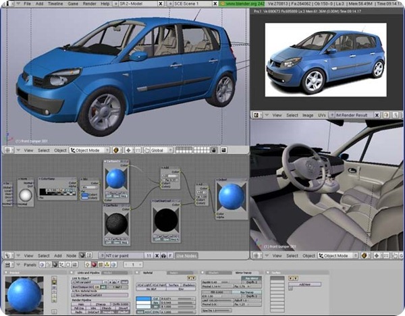Open window type selector in buttons window
This screenshot has width=405, height=316.
[9, 265]
